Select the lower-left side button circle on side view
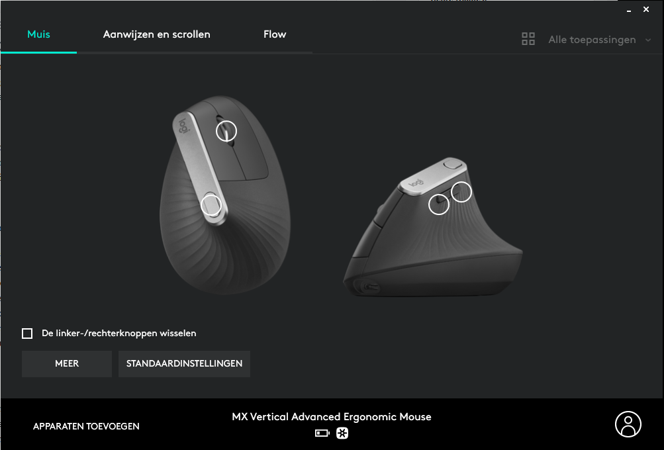 [439, 204]
